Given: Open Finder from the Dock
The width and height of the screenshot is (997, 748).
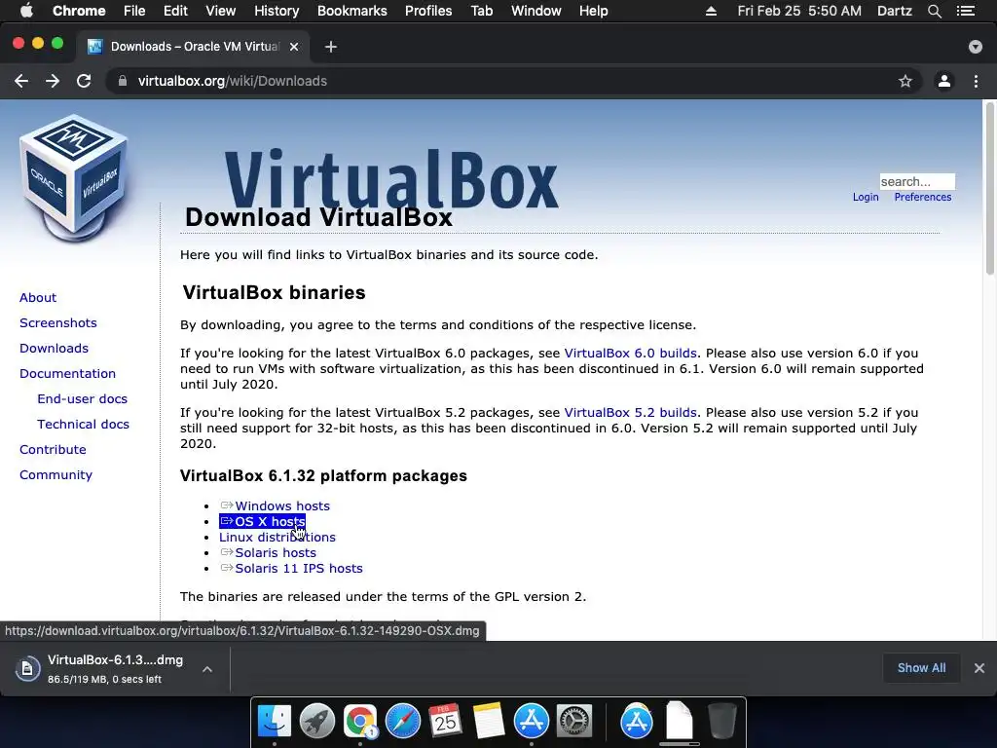Looking at the screenshot, I should pos(275,722).
